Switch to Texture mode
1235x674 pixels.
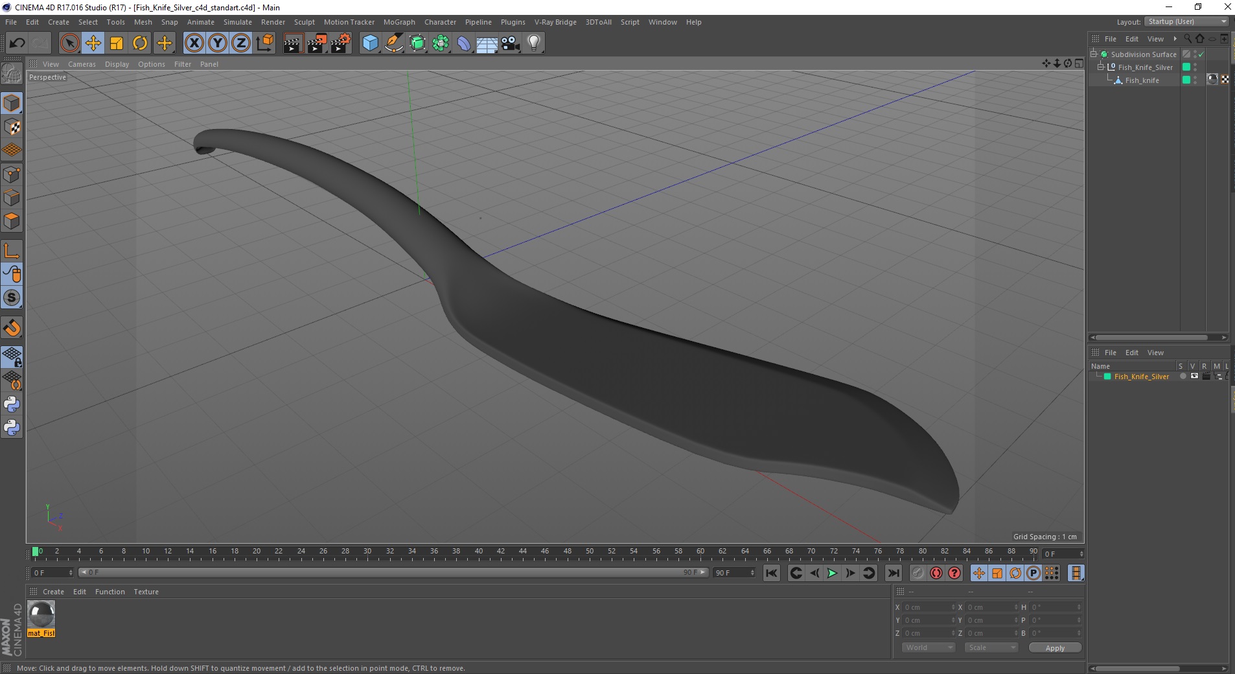click(x=12, y=127)
